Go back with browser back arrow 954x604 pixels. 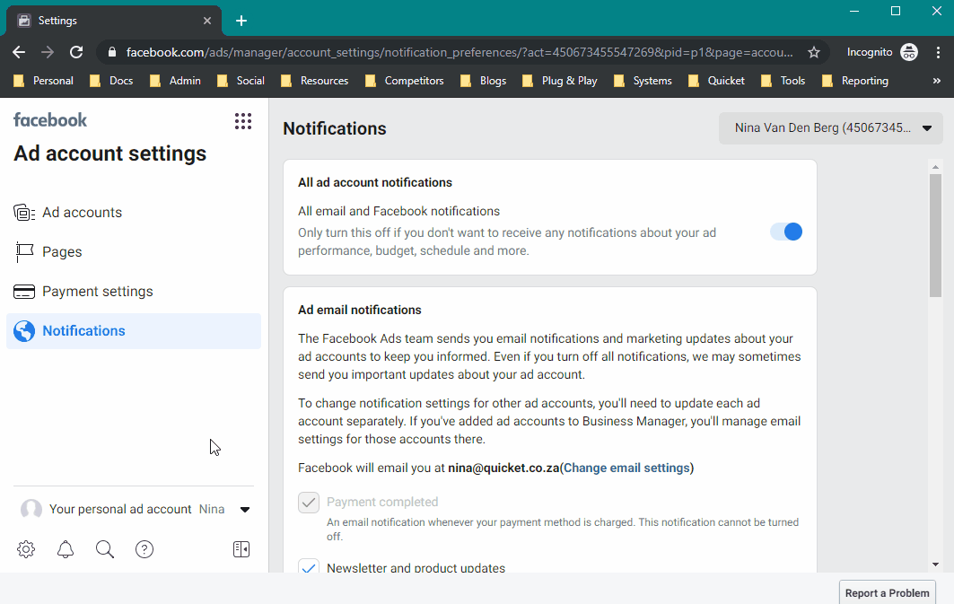[x=19, y=52]
